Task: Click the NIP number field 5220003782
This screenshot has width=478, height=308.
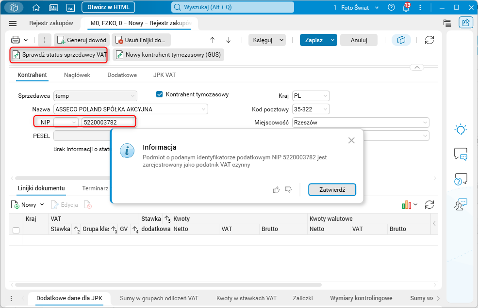Action: tap(109, 123)
